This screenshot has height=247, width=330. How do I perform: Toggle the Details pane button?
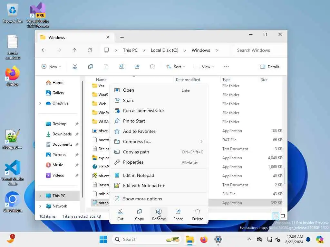[x=270, y=67]
